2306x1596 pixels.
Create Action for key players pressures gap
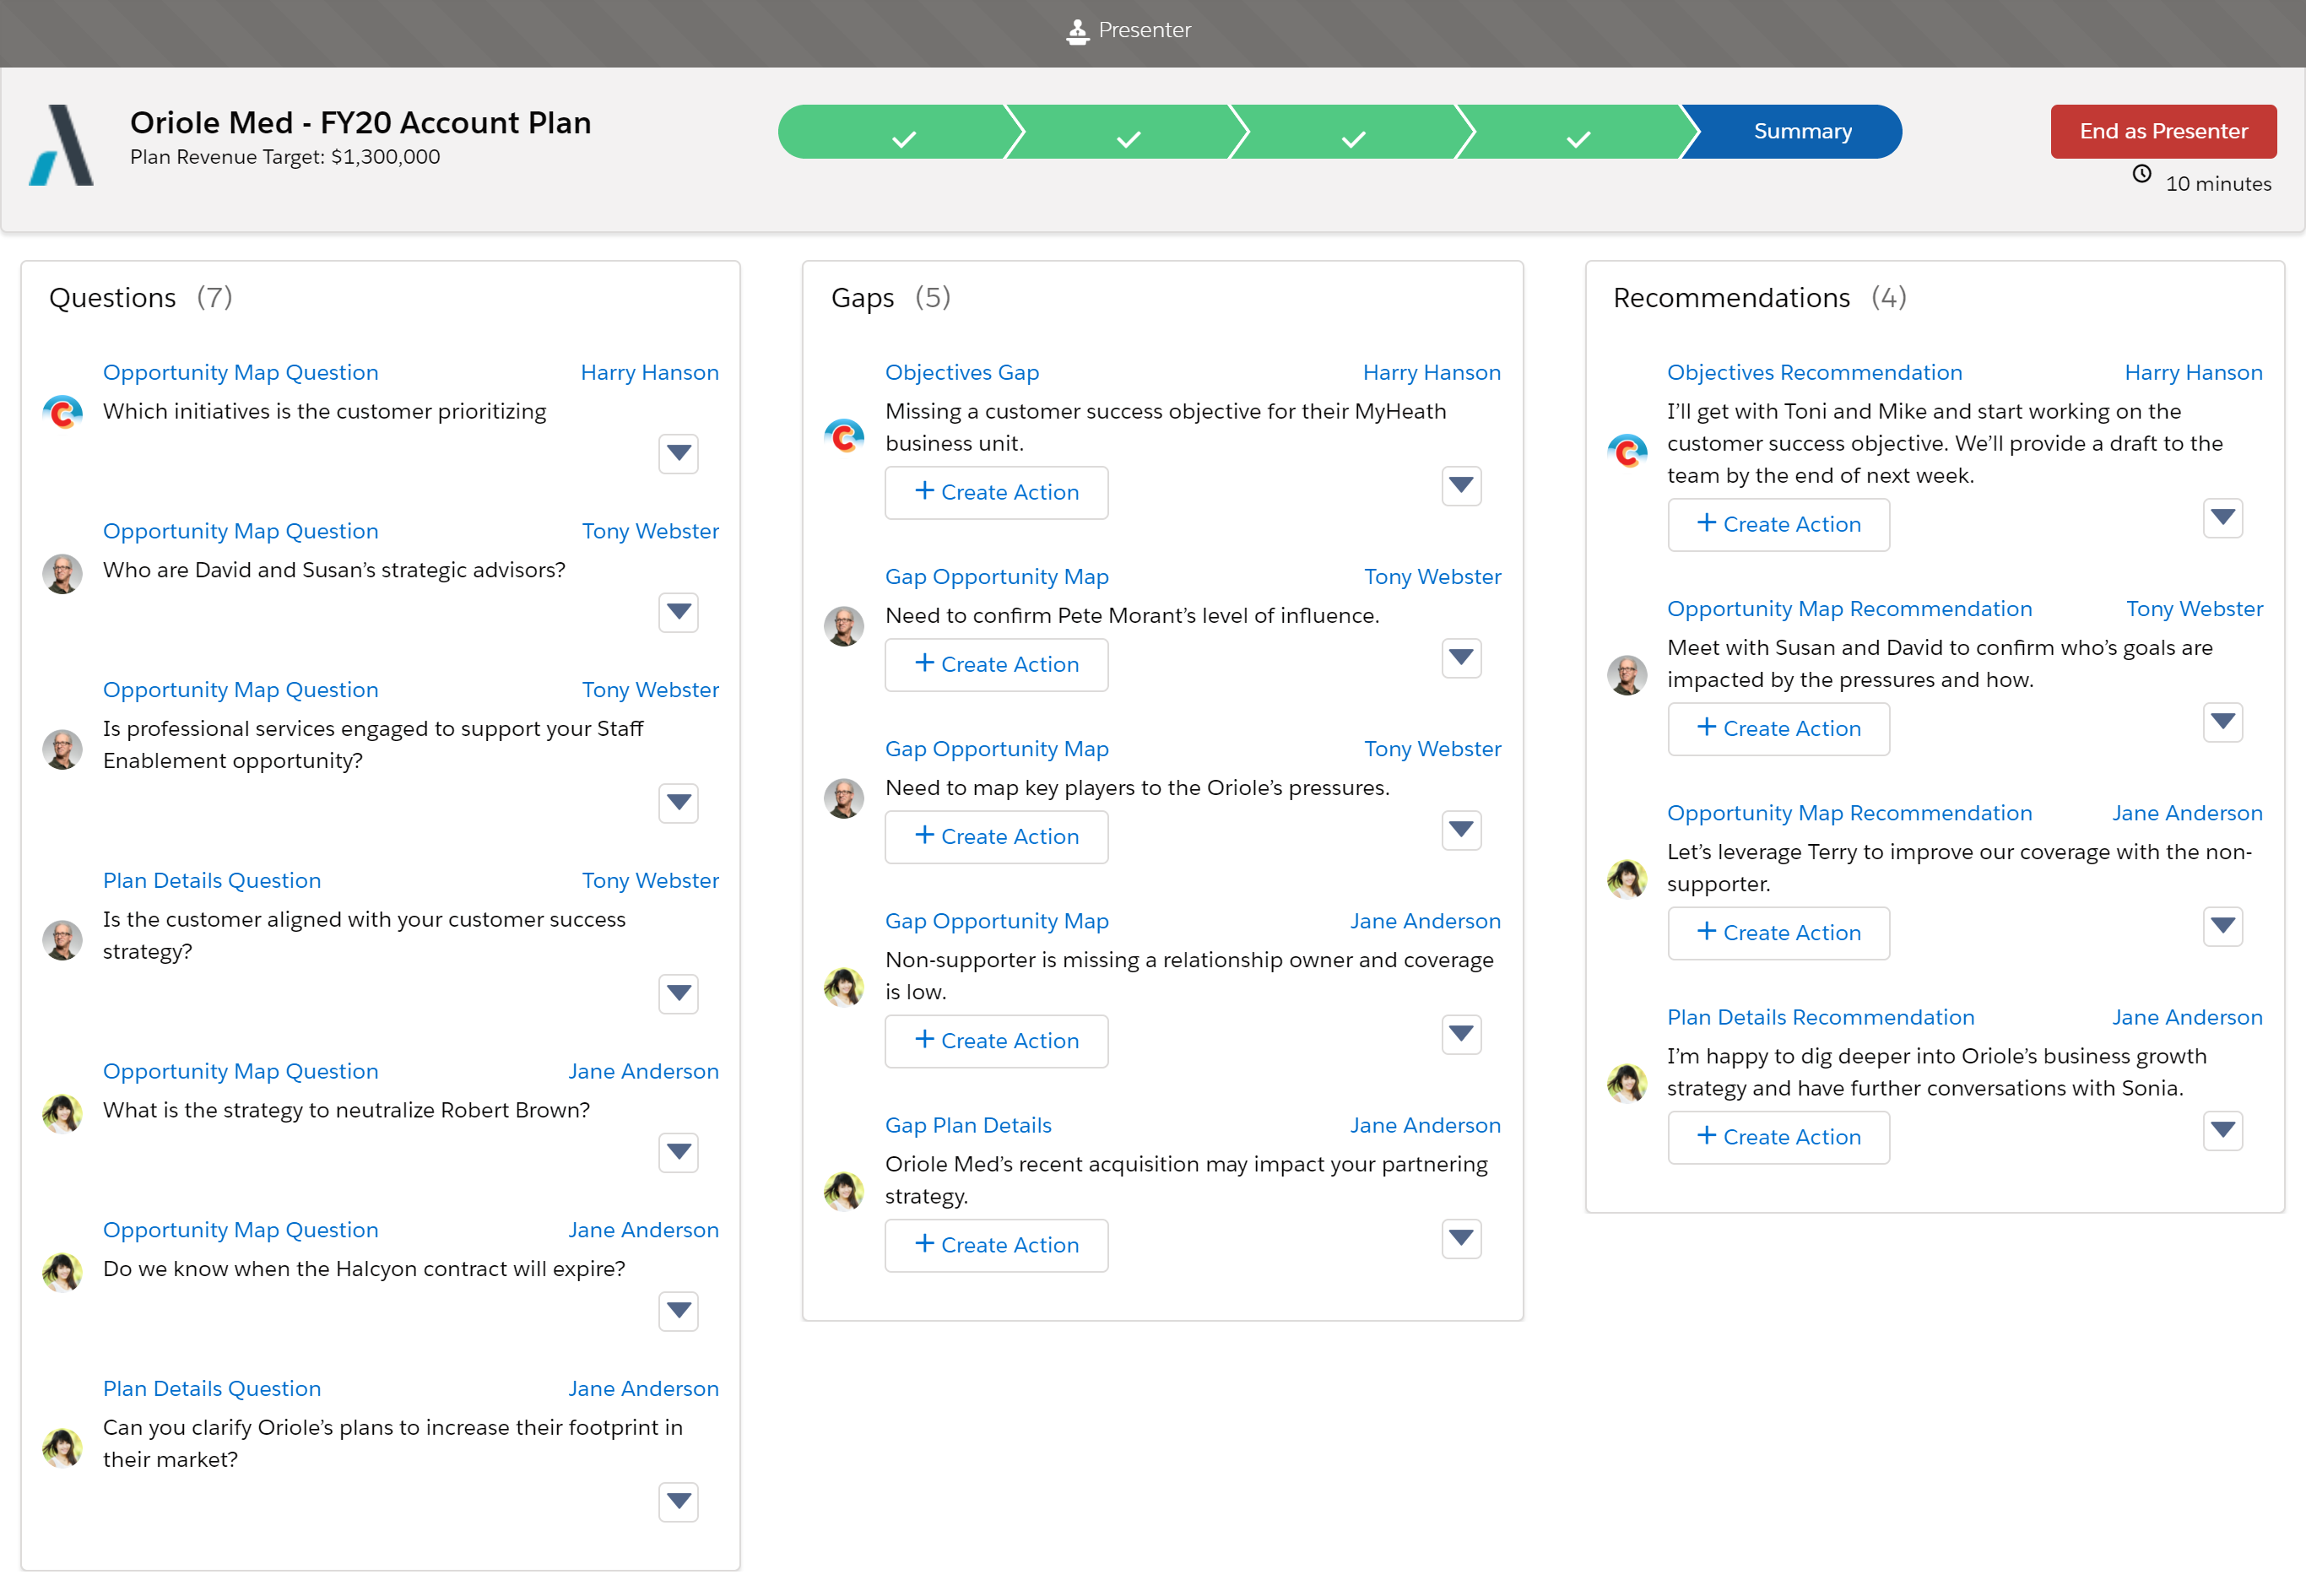click(x=996, y=836)
